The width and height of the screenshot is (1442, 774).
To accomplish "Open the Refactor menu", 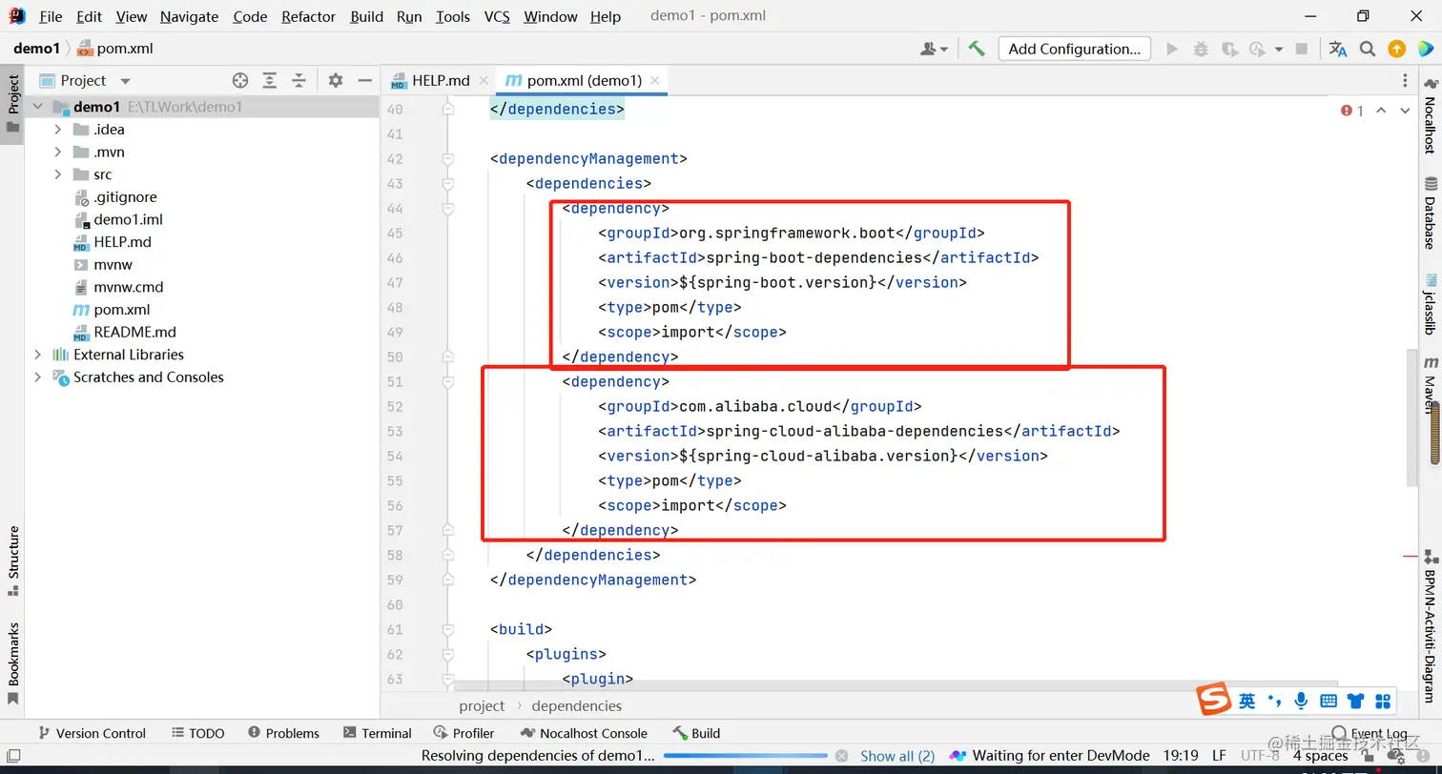I will tap(309, 16).
